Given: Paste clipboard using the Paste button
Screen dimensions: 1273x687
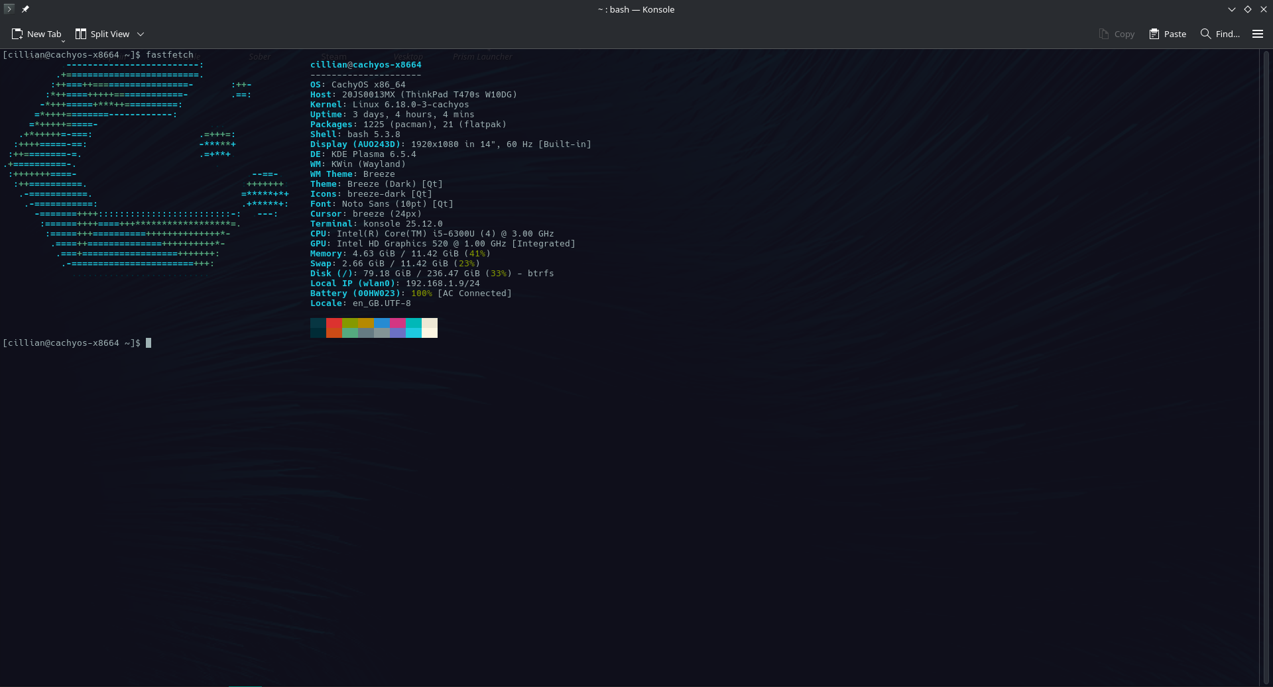Looking at the screenshot, I should (1168, 34).
